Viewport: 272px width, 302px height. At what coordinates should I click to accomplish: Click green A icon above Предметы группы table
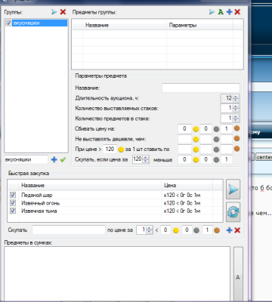(221, 12)
